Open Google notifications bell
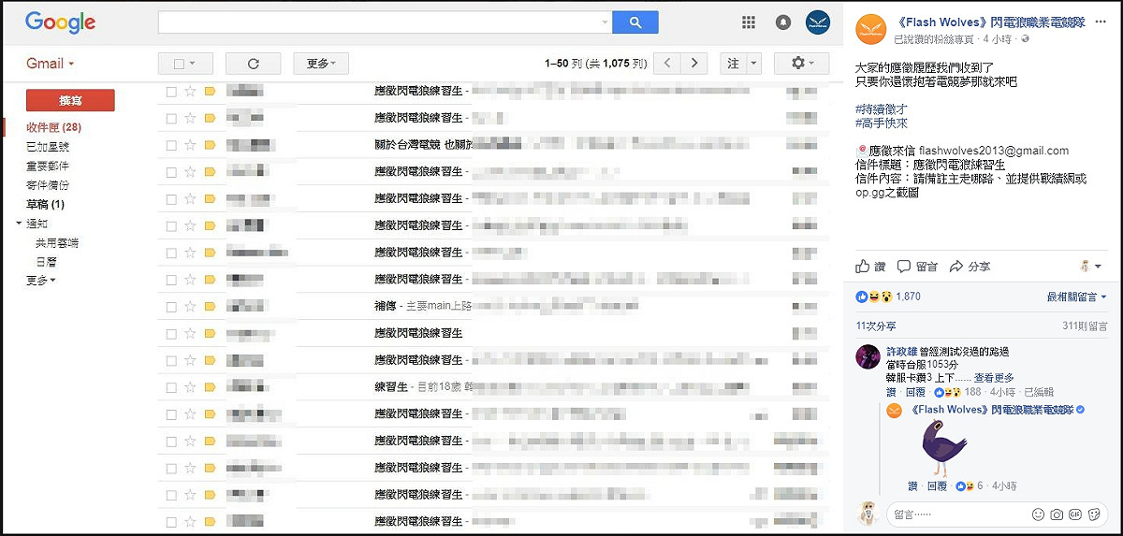This screenshot has height=536, width=1123. coord(783,22)
